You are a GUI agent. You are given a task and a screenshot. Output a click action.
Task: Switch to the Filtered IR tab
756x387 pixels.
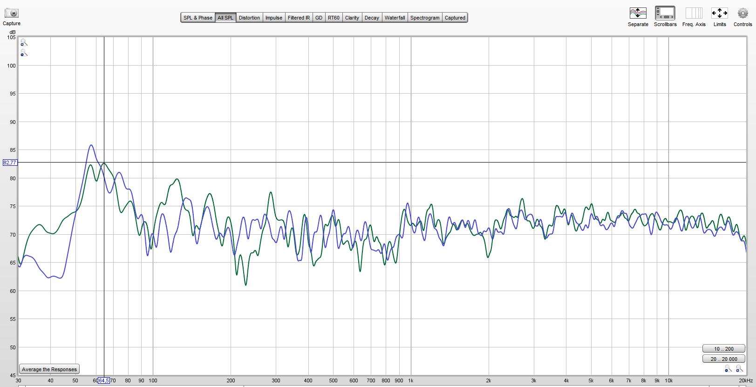coord(299,18)
